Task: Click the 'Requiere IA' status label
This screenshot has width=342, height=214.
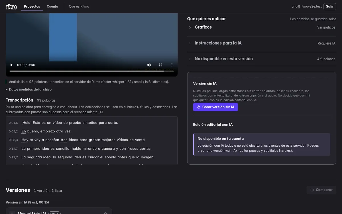Action: (x=327, y=43)
